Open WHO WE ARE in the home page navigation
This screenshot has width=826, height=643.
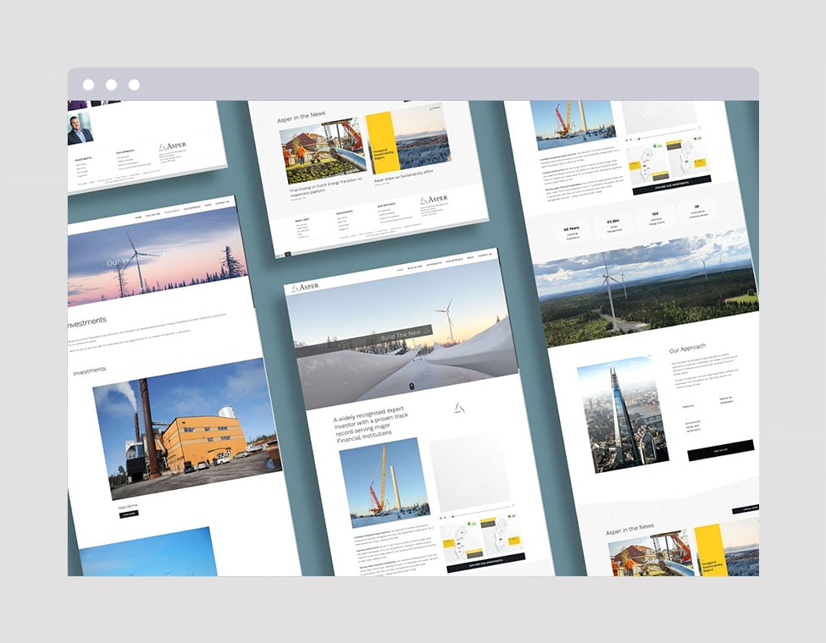[x=415, y=267]
